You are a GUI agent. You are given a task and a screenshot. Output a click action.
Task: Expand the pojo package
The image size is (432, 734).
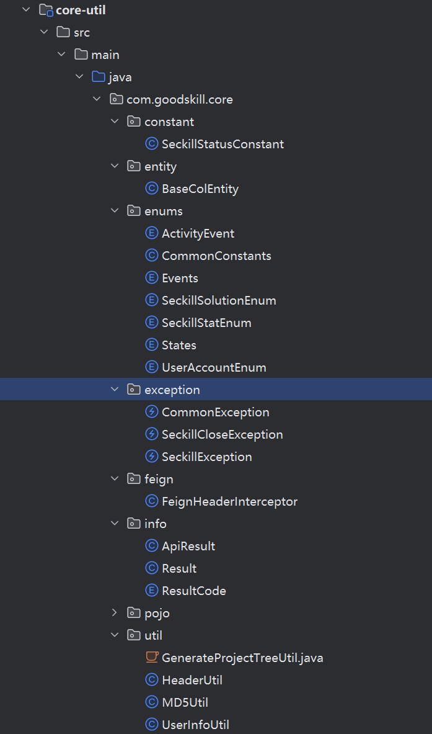pos(115,613)
